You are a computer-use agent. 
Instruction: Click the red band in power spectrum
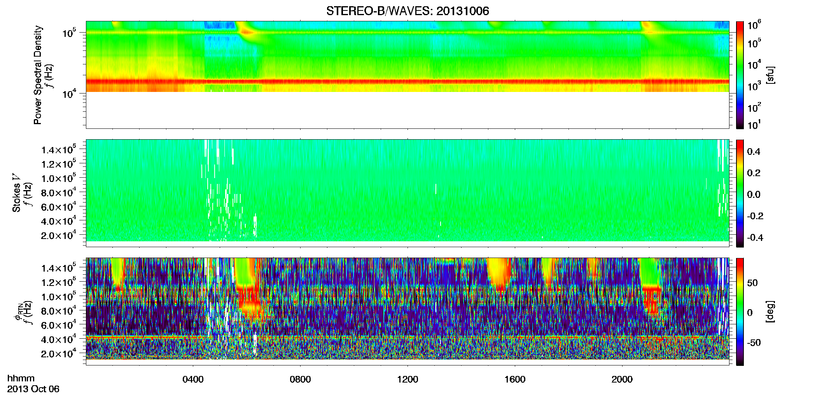pyautogui.click(x=407, y=82)
